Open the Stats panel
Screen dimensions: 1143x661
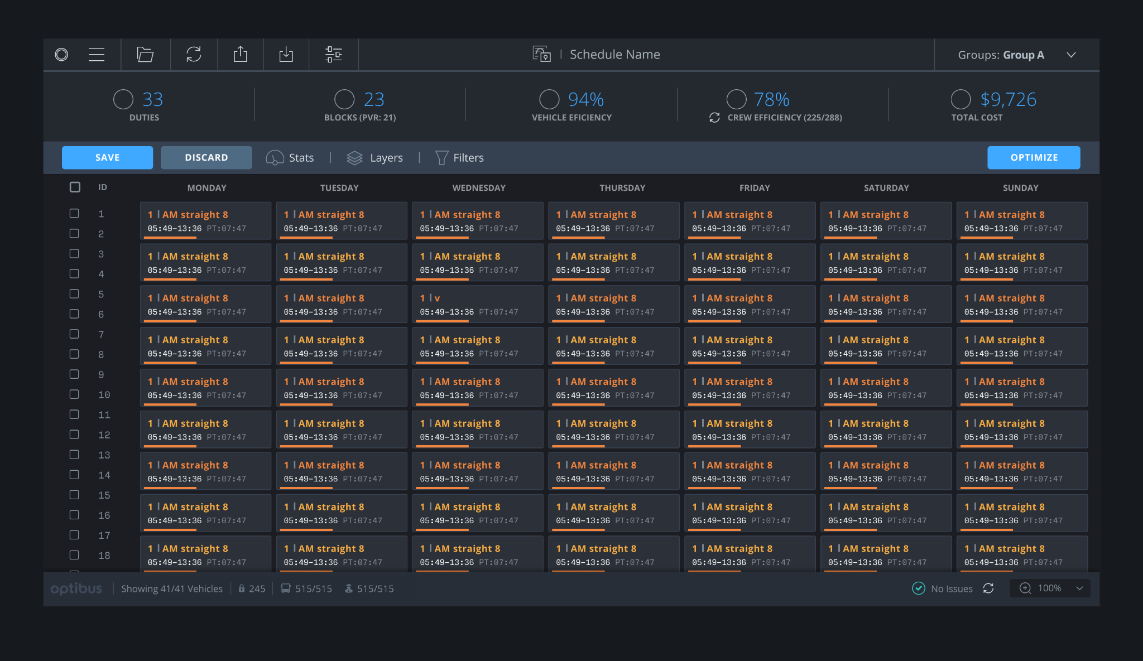(x=290, y=158)
